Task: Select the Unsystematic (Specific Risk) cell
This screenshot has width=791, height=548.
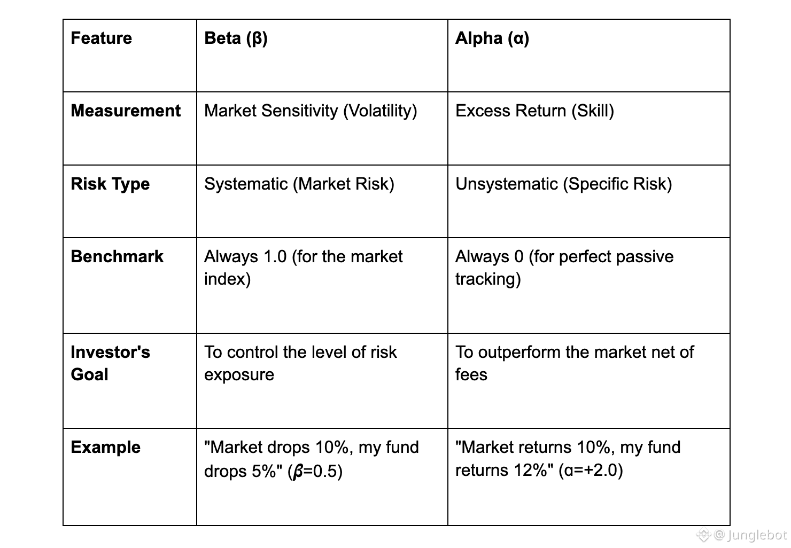Action: point(563,184)
